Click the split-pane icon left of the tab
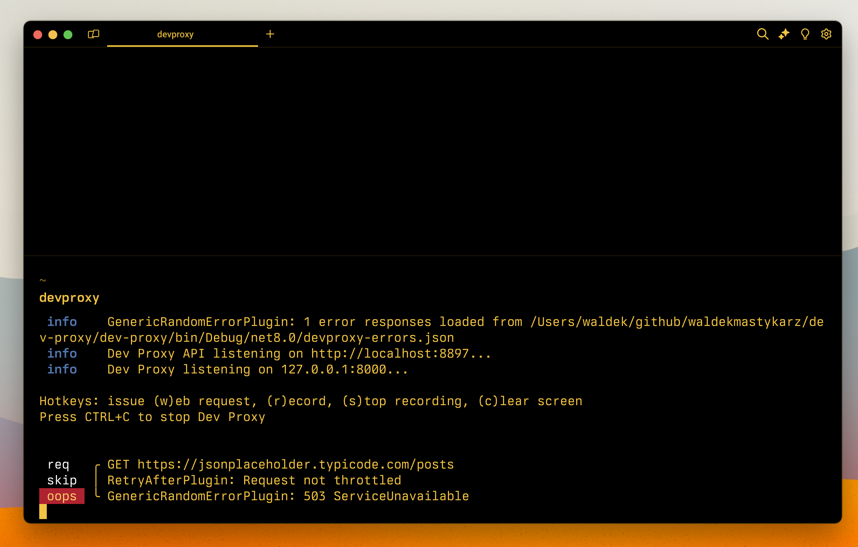This screenshot has height=547, width=858. point(93,34)
